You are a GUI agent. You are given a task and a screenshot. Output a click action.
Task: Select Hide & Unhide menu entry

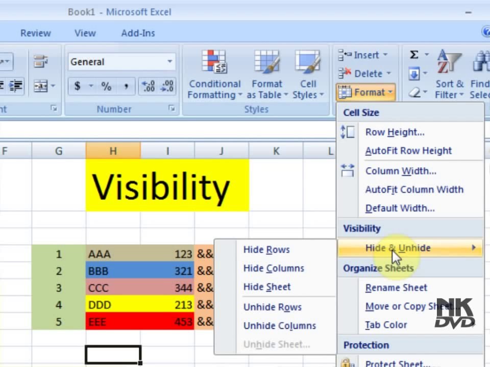(410, 248)
